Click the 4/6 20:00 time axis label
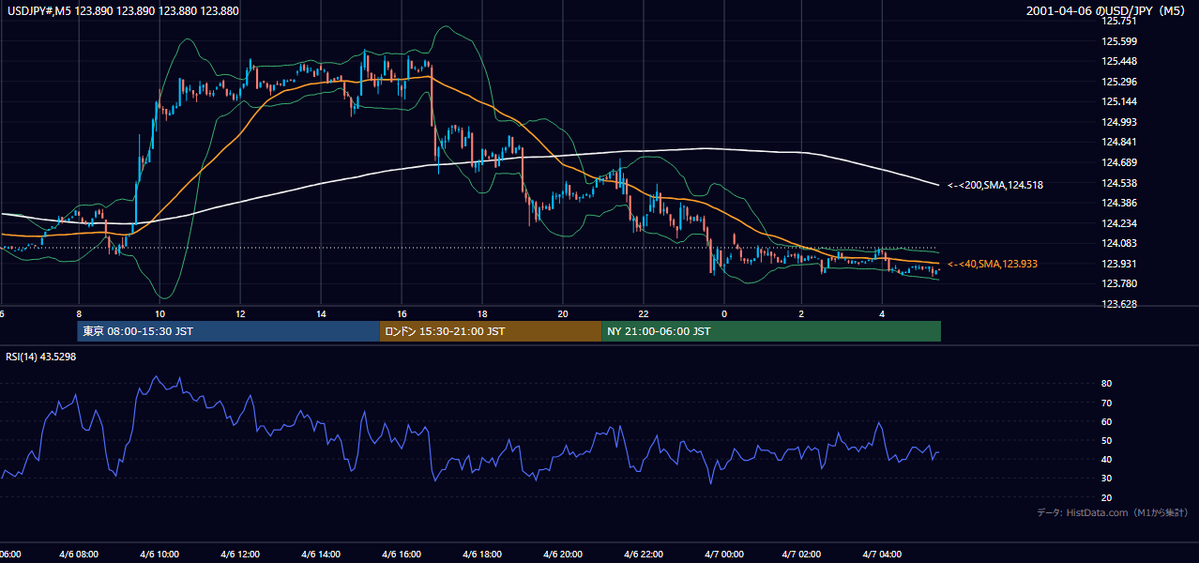This screenshot has height=563, width=1199. click(563, 555)
